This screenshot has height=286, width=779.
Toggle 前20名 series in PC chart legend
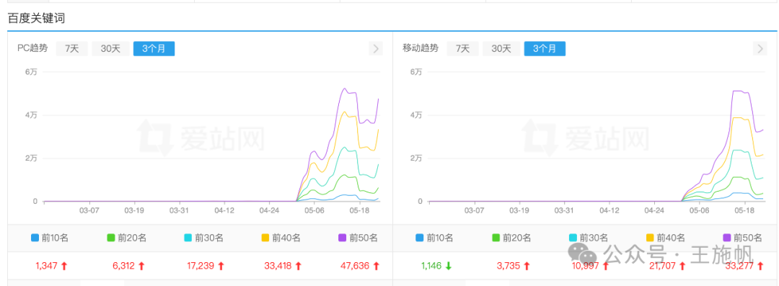[x=127, y=238]
